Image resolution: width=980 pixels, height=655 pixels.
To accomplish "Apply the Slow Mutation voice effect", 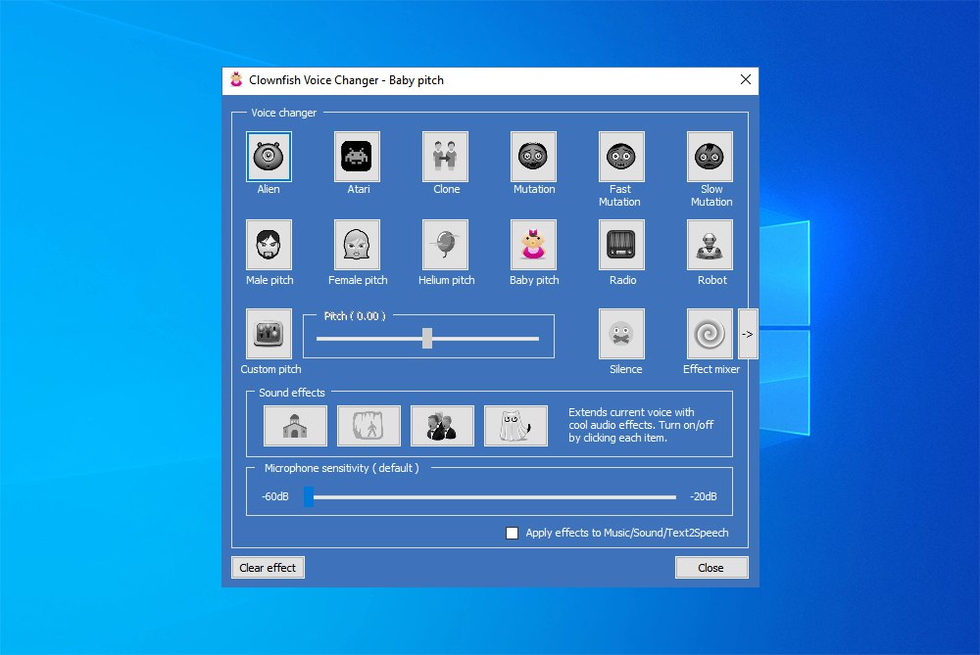I will pos(710,156).
